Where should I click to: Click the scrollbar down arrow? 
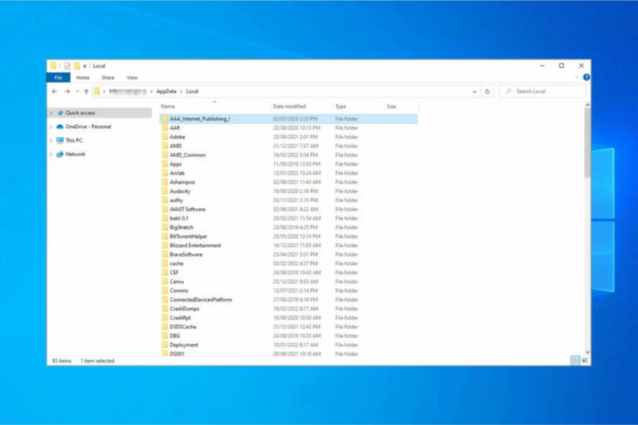587,352
